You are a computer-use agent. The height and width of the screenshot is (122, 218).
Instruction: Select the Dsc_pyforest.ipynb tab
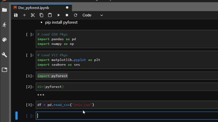pos(42,8)
